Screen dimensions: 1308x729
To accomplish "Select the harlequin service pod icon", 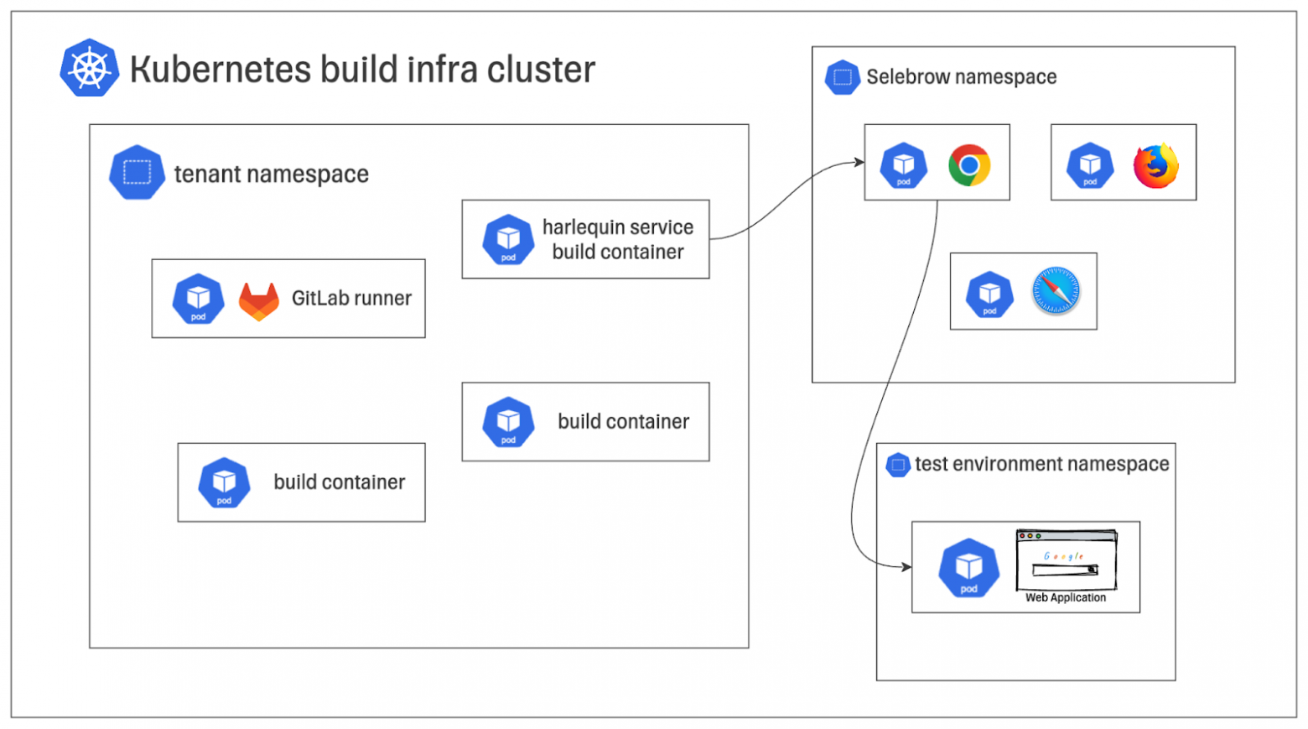I will (508, 240).
